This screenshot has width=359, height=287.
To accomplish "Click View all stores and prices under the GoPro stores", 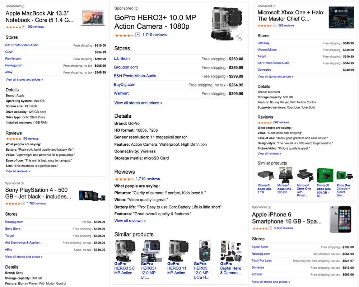I will [x=138, y=103].
